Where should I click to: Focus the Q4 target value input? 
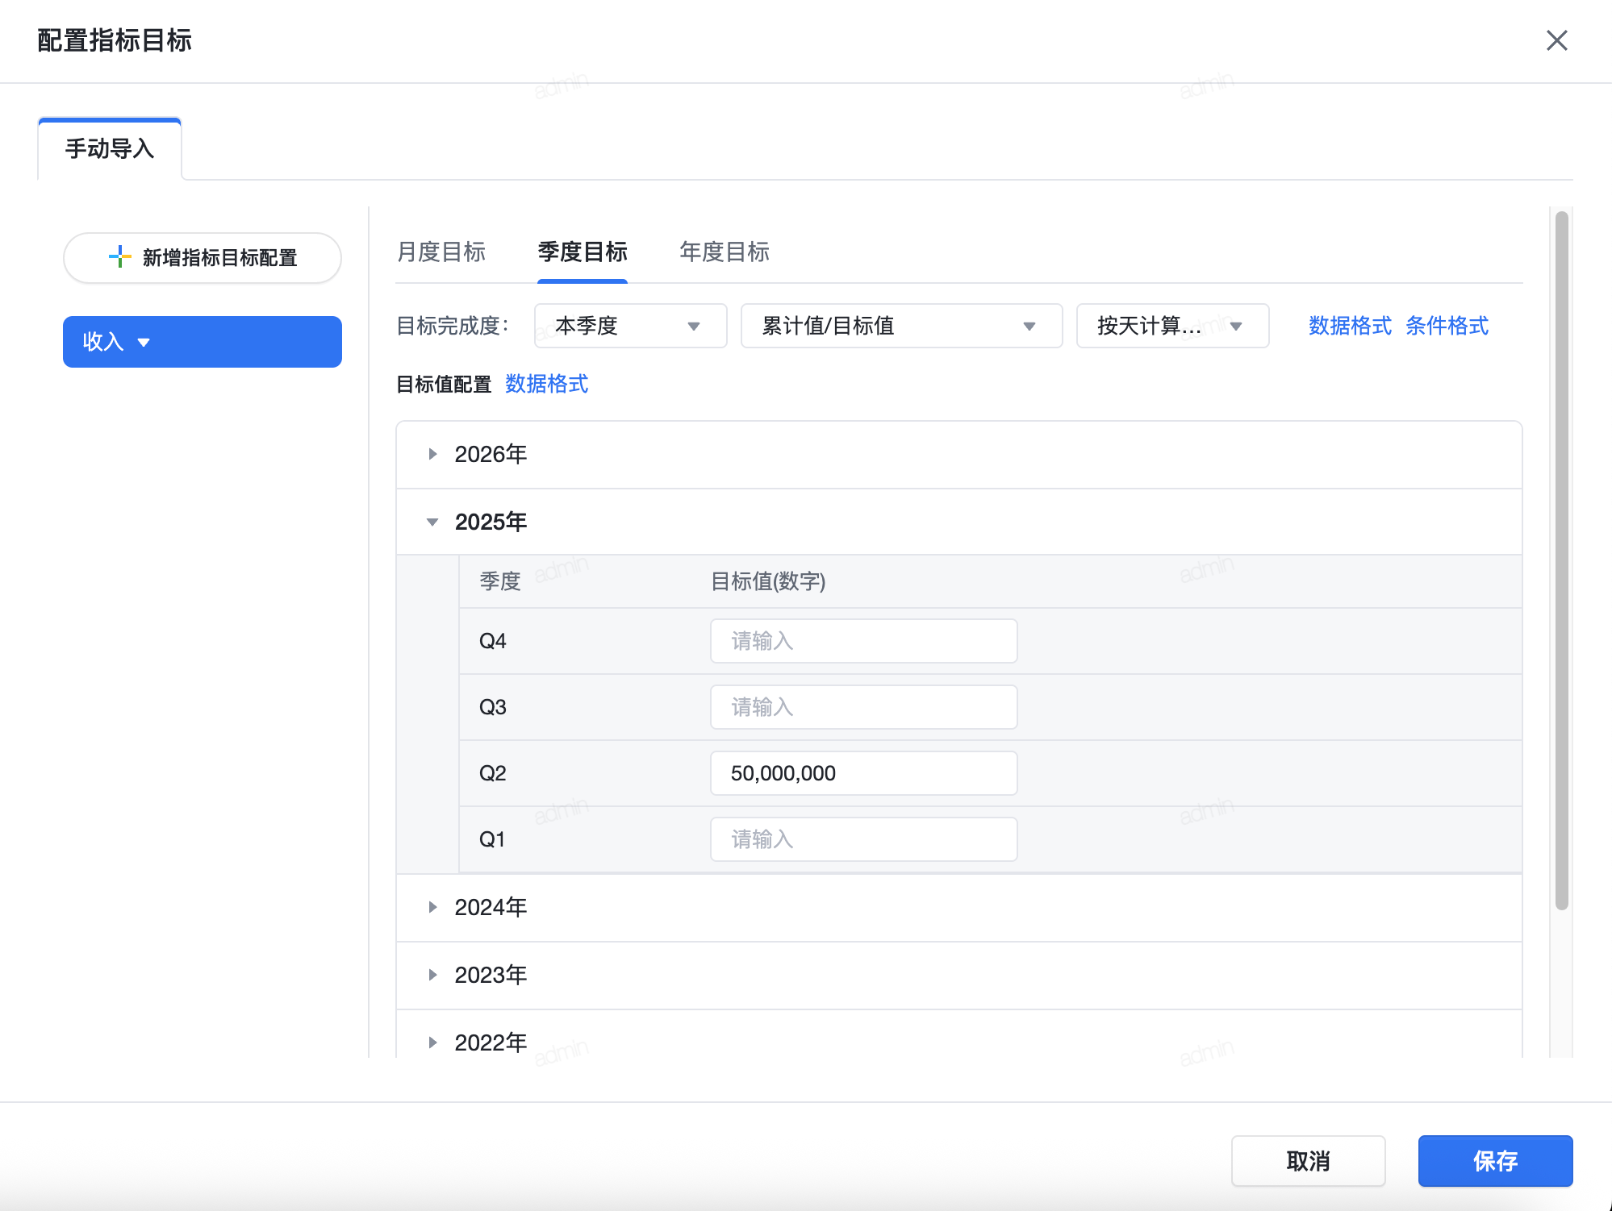pyautogui.click(x=863, y=641)
